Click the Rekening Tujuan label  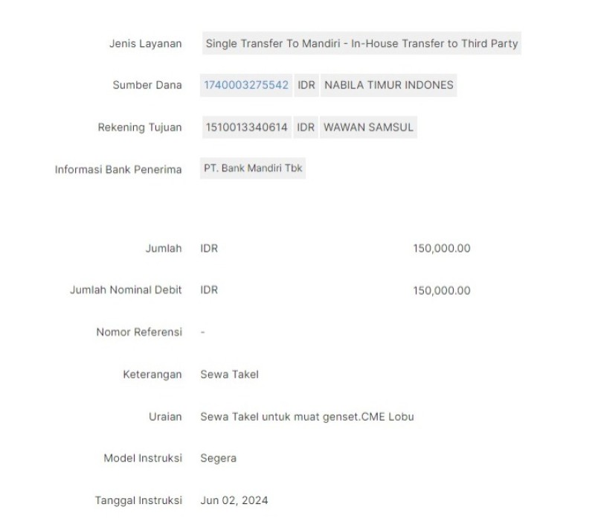pos(140,127)
